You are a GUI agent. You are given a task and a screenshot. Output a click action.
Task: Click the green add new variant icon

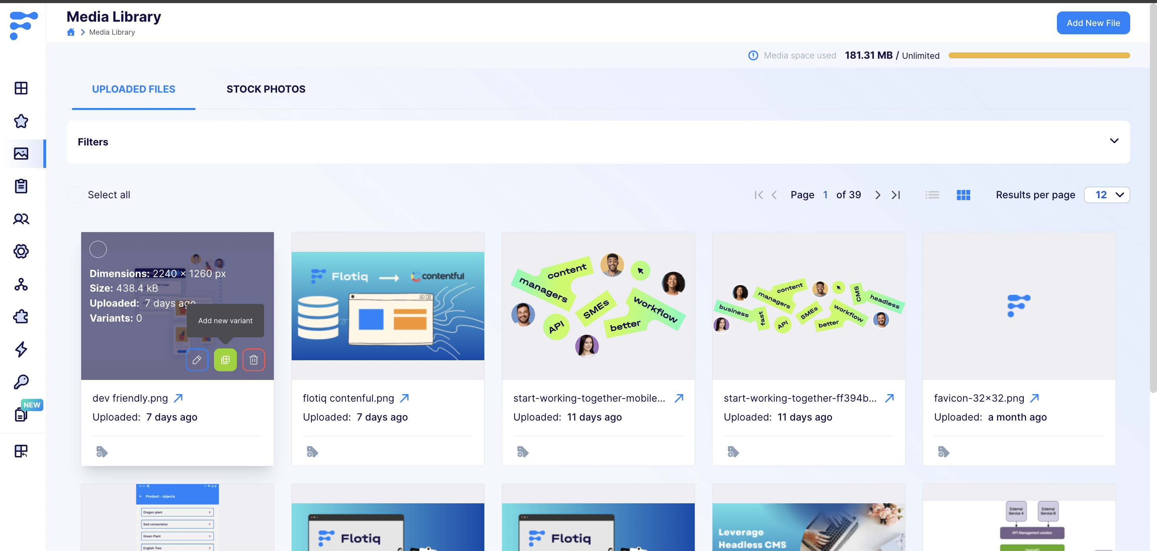pos(225,360)
